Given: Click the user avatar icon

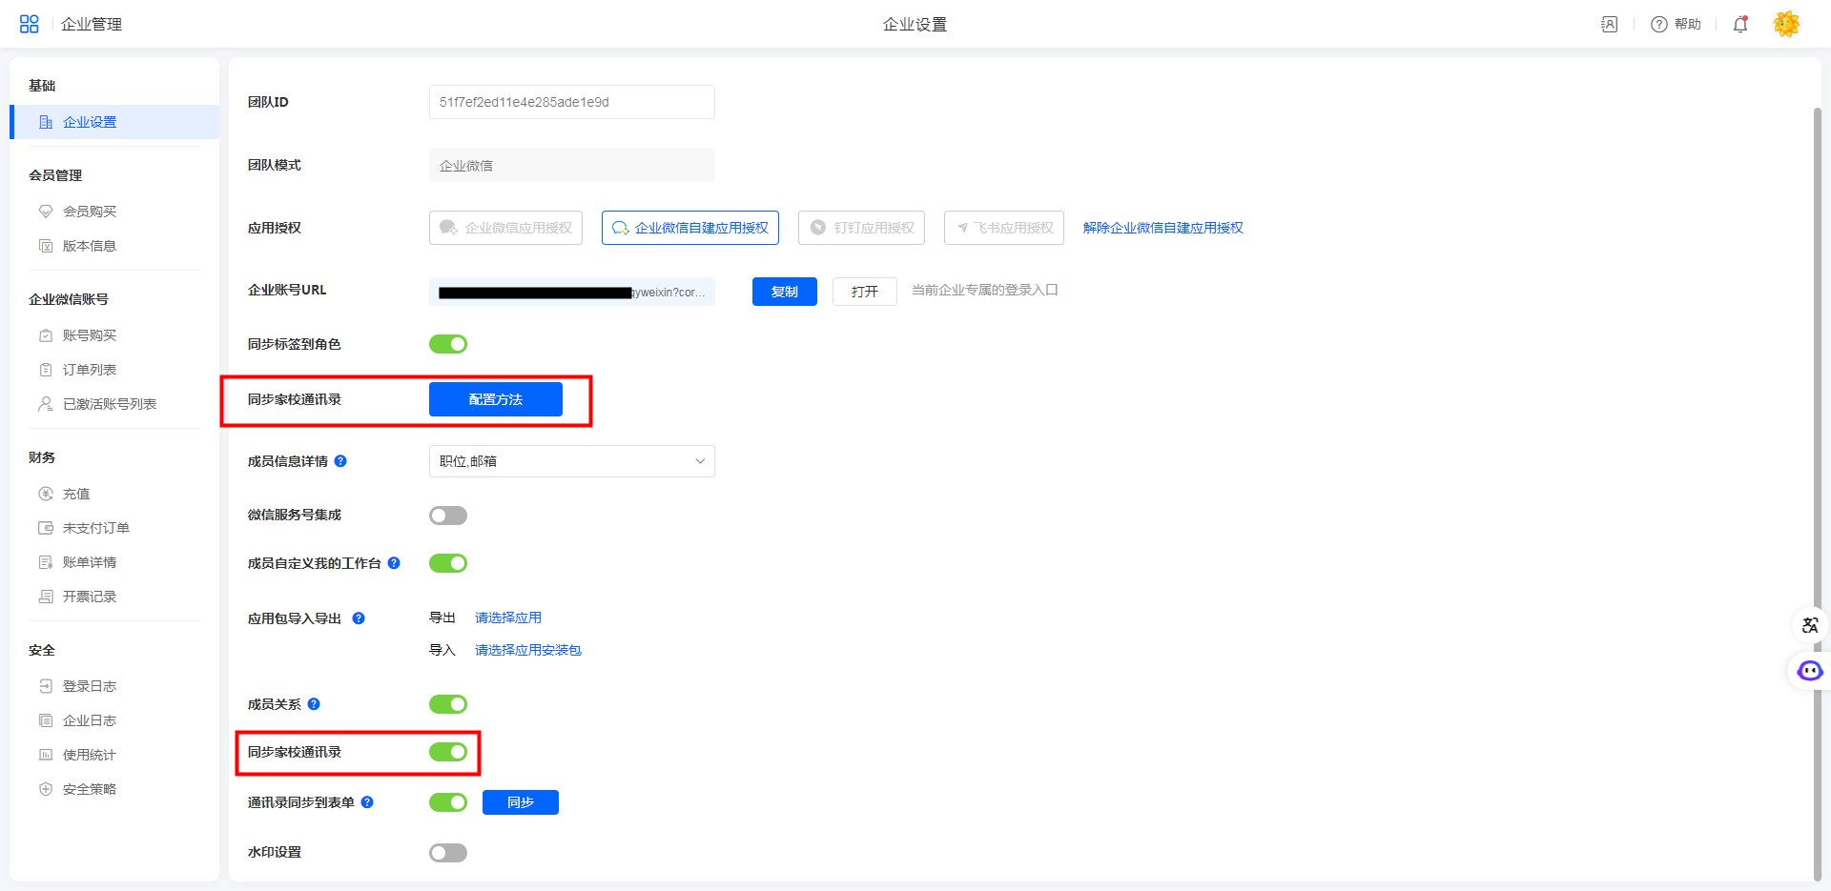Looking at the screenshot, I should click(1786, 24).
